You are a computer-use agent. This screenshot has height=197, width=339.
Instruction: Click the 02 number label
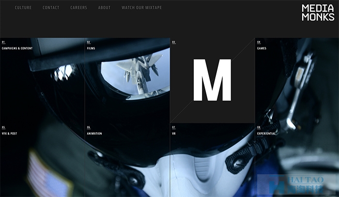point(89,42)
